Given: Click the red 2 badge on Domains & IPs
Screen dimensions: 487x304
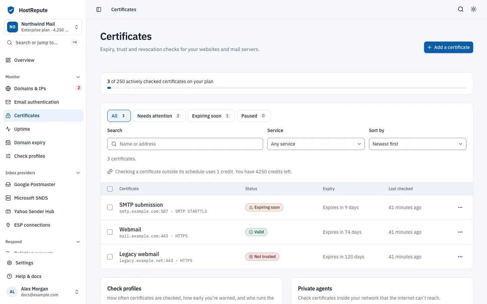Looking at the screenshot, I should (x=79, y=88).
